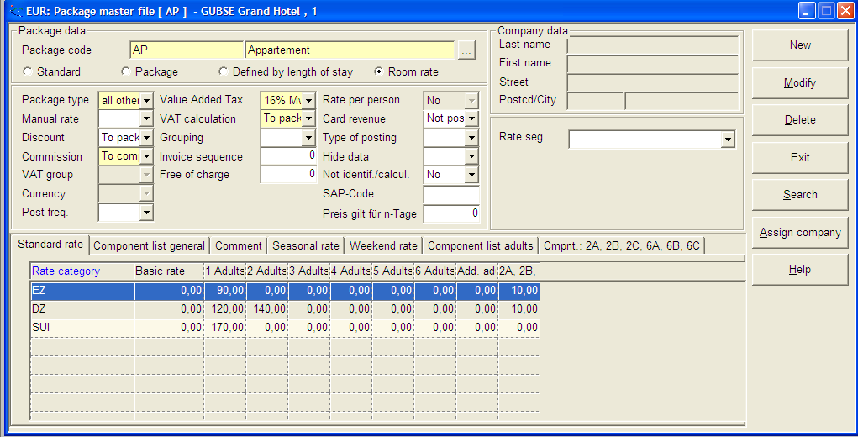Click the Last name field
The height and width of the screenshot is (437, 858).
pos(653,45)
